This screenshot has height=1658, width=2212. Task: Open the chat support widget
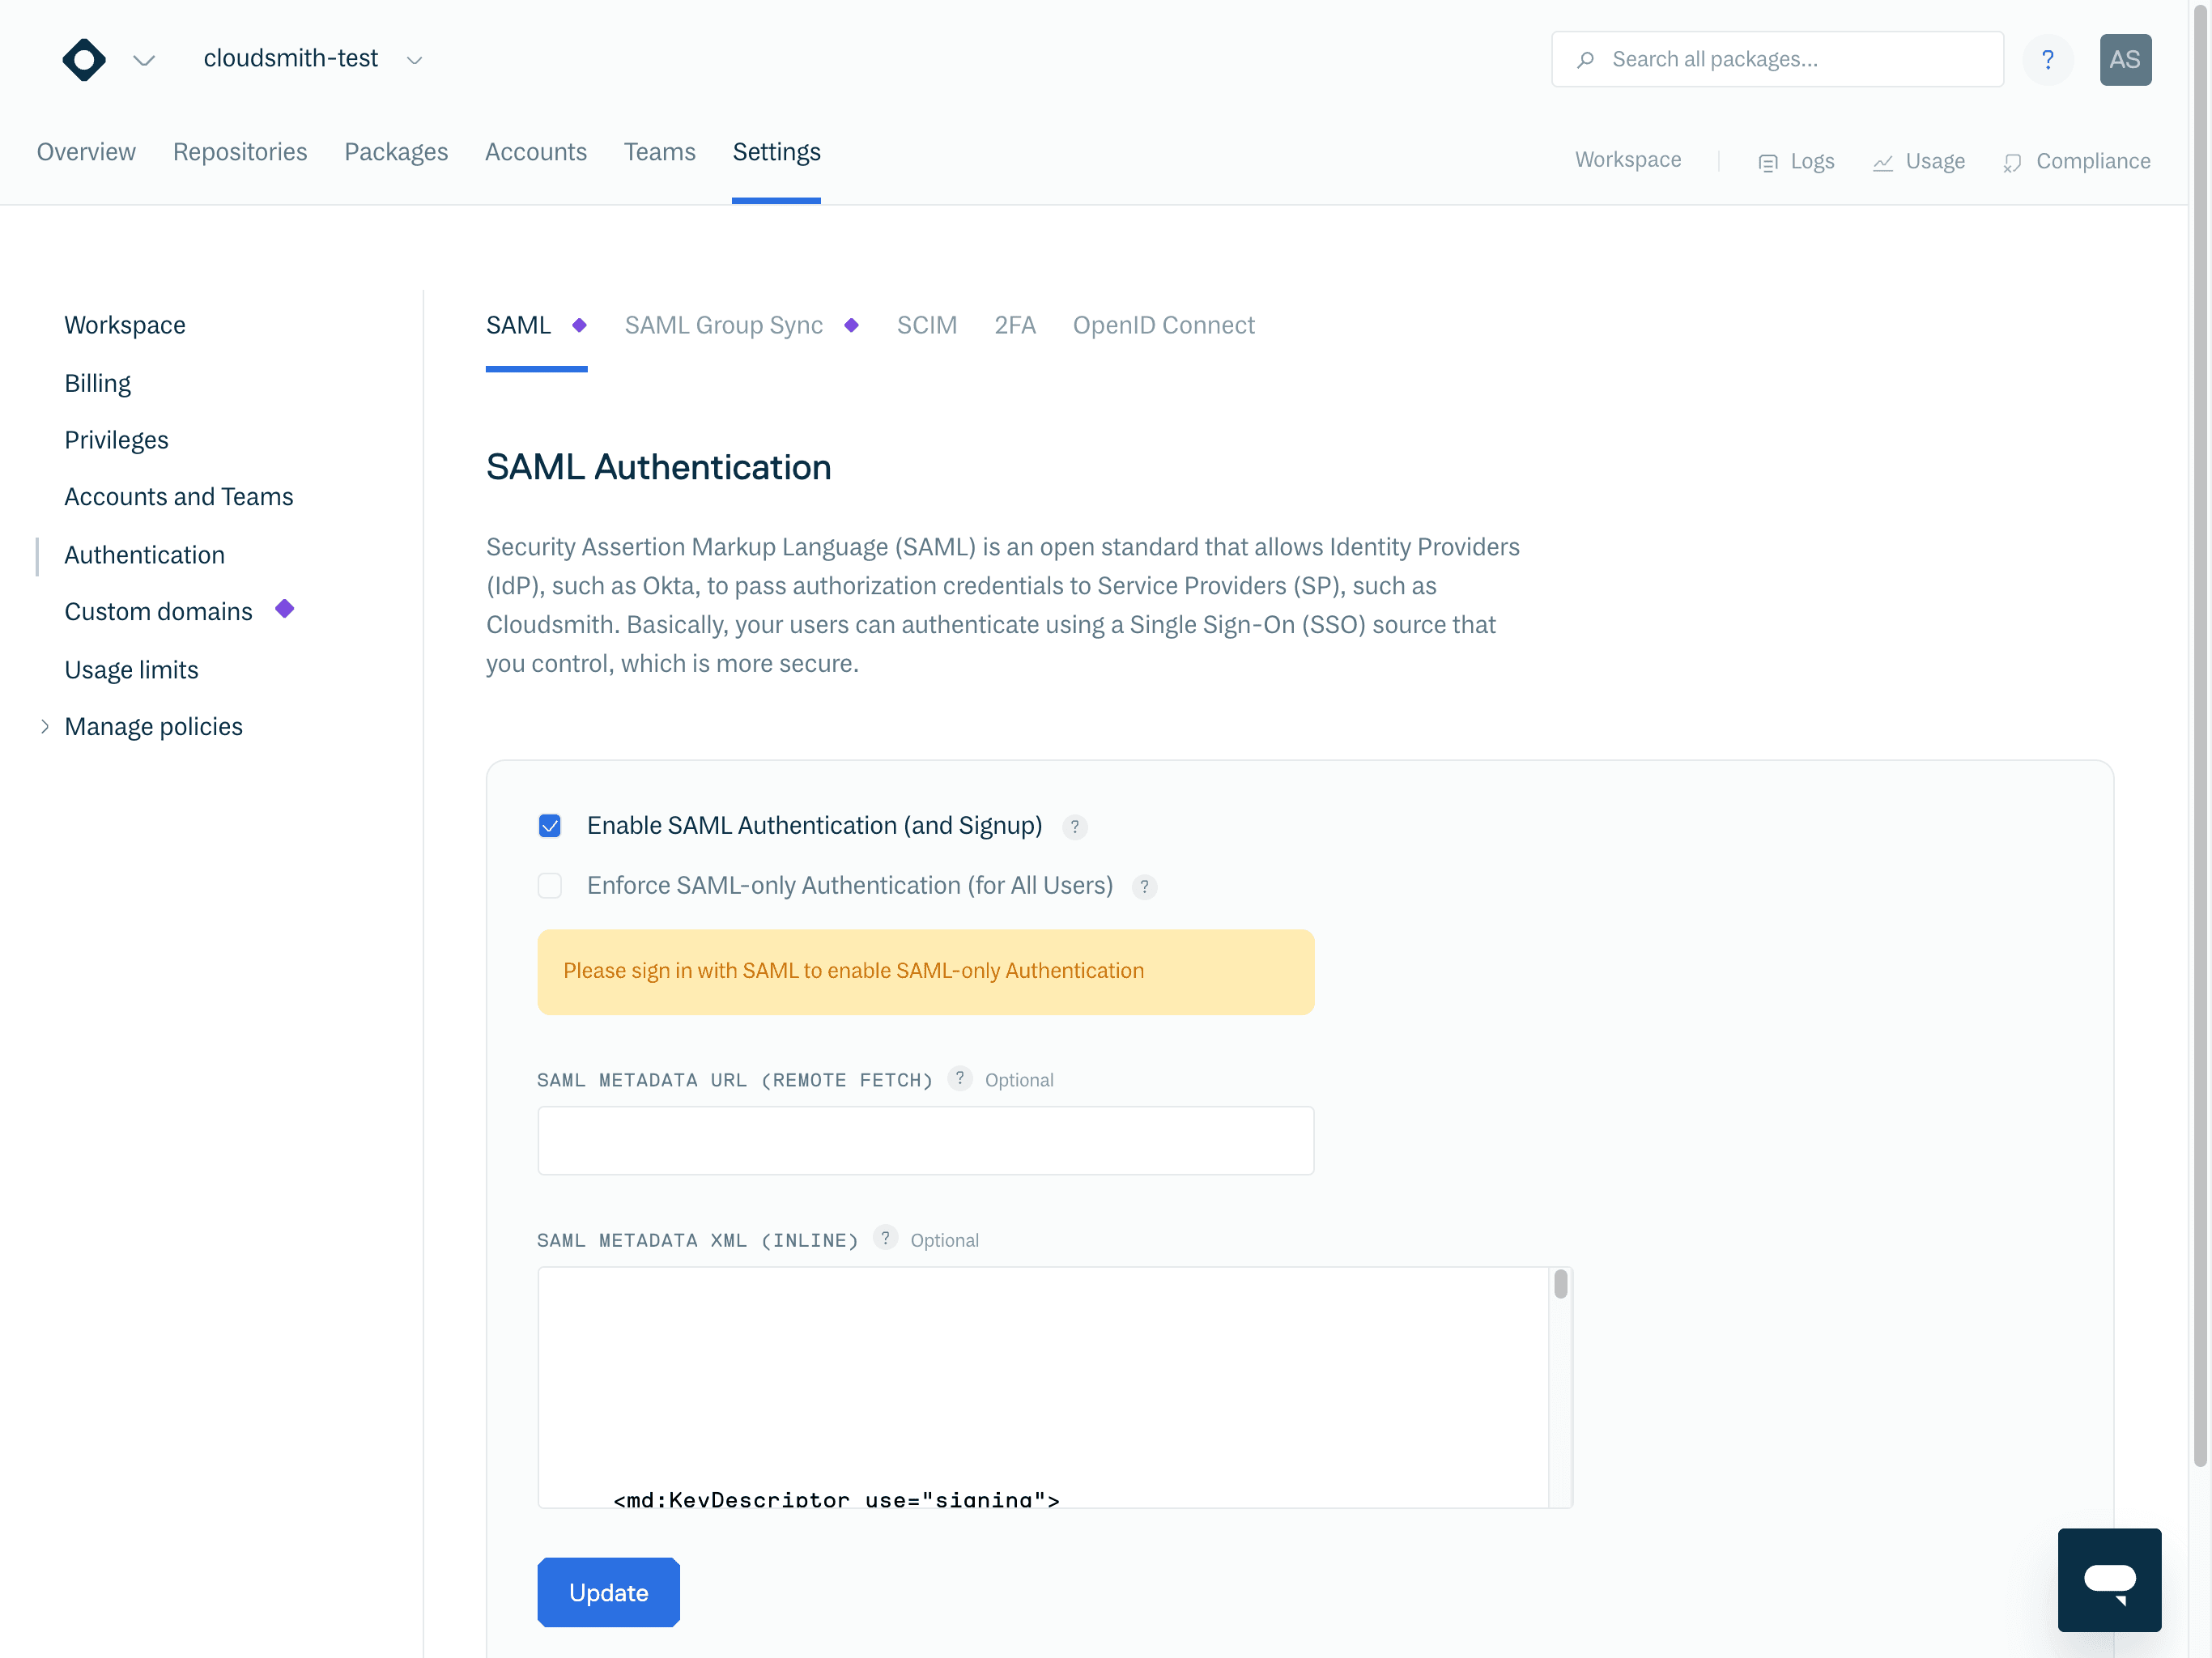click(2109, 1579)
